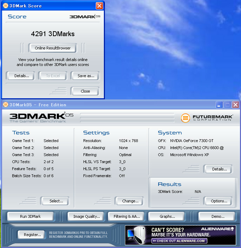Click the NVIDIA GeForce 7300 GT text
Screen dimensions: 241x248
pyautogui.click(x=192, y=141)
